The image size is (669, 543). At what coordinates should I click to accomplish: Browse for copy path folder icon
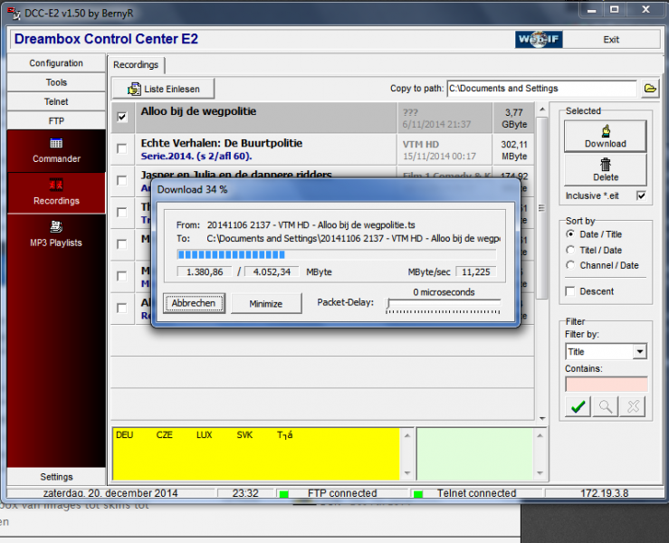pos(650,89)
